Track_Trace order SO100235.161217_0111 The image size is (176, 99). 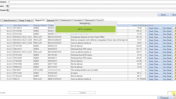click(x=153, y=37)
